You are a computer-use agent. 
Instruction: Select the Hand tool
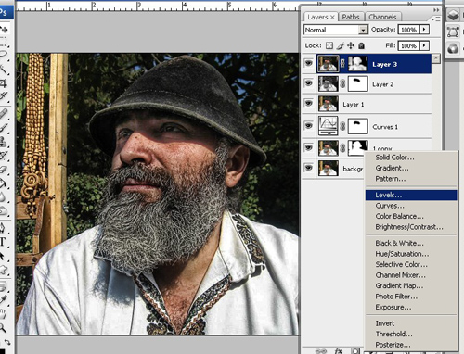click(x=3, y=314)
